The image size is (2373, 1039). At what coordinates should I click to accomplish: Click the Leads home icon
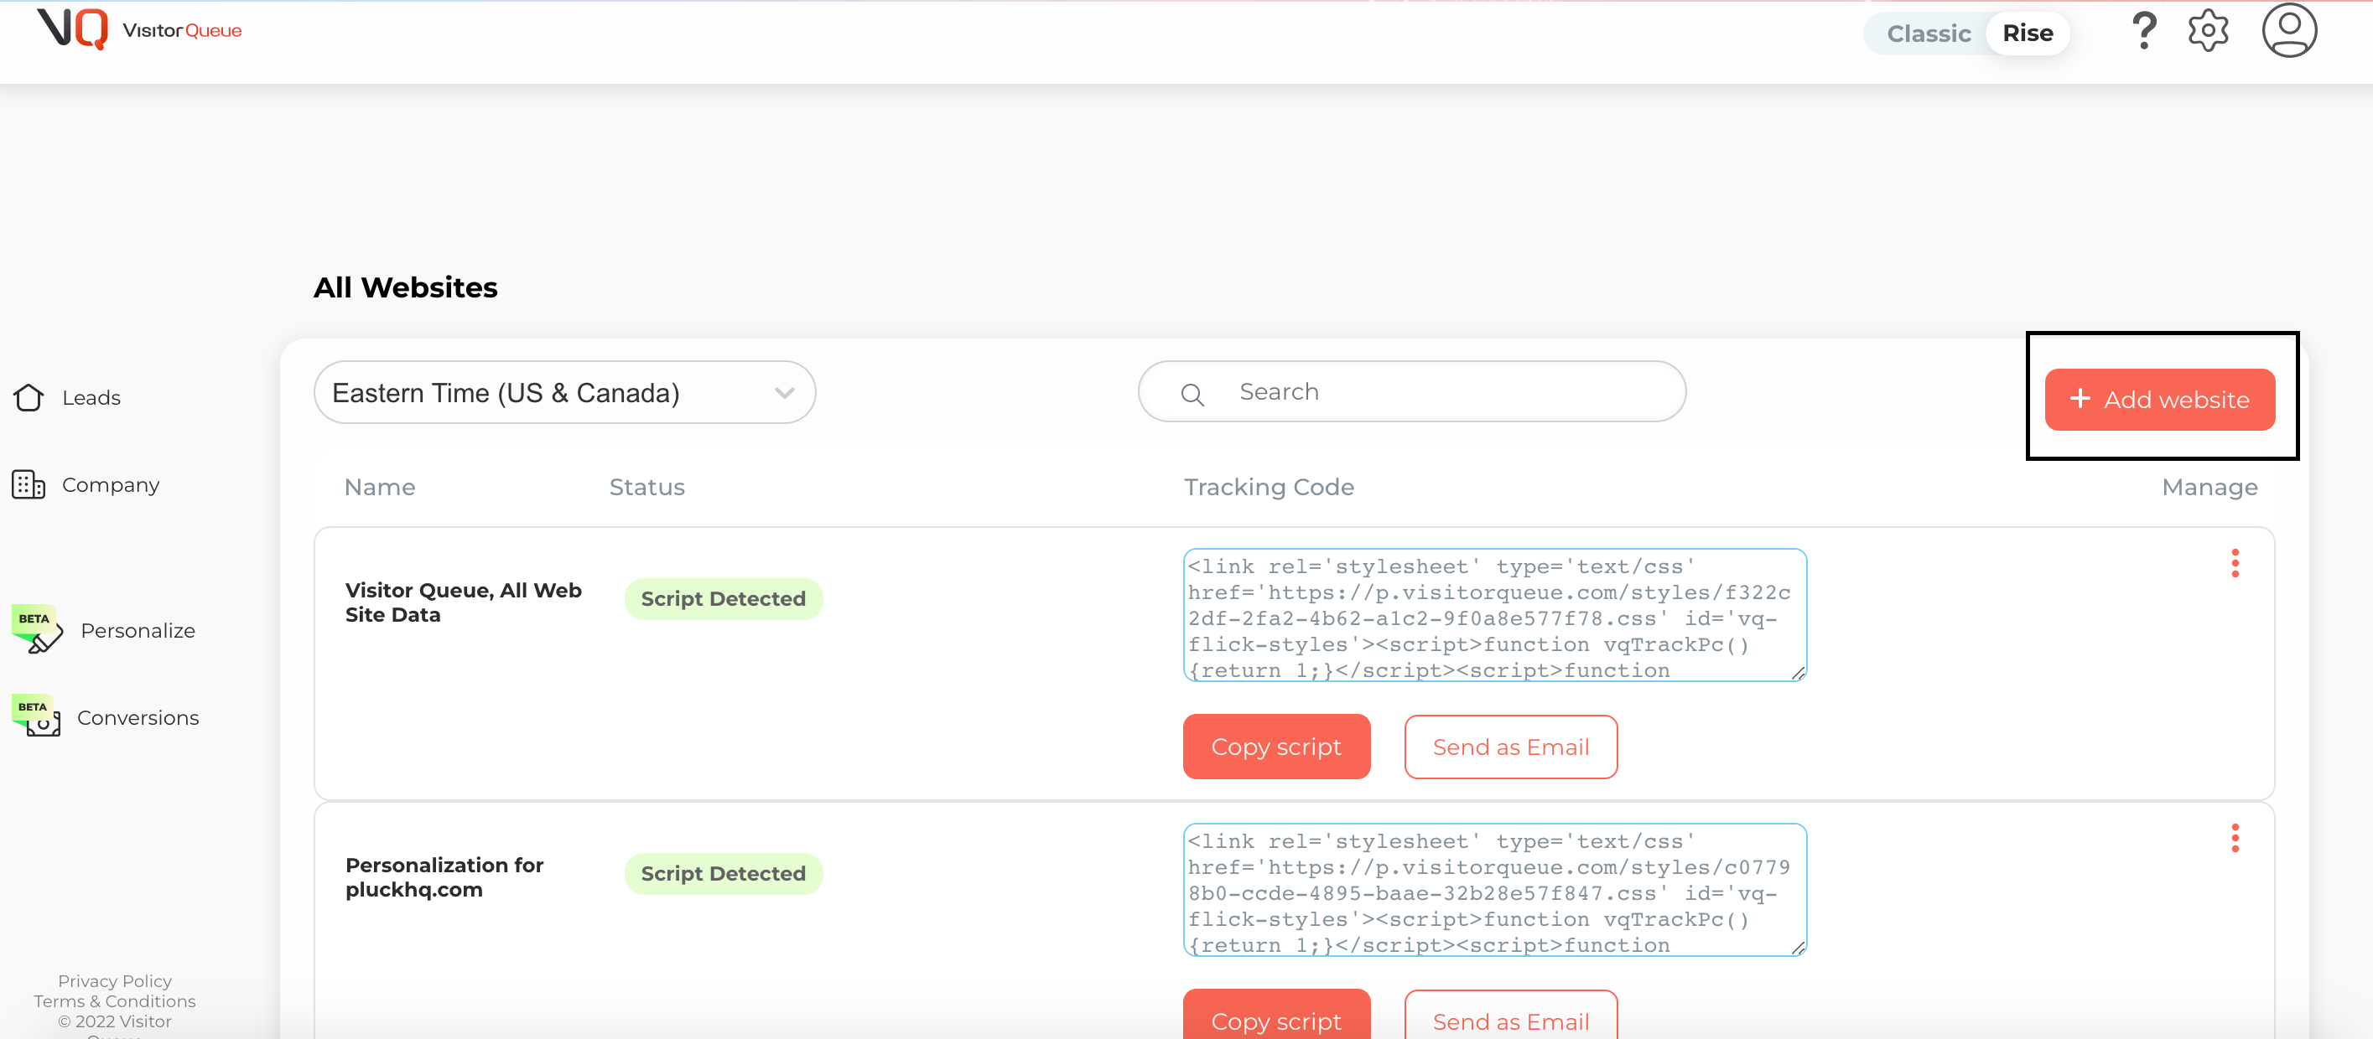(29, 397)
